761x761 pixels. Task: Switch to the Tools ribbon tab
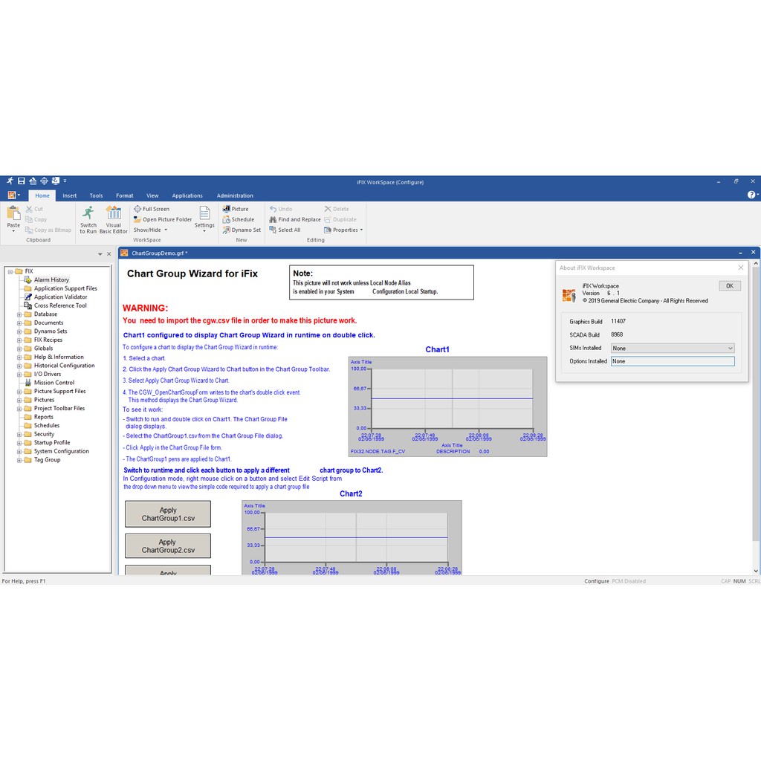[x=96, y=195]
